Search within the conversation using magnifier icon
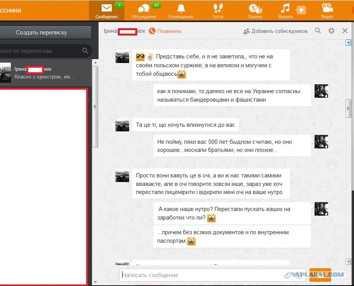Screen dimensions: 354x286 (318, 31)
